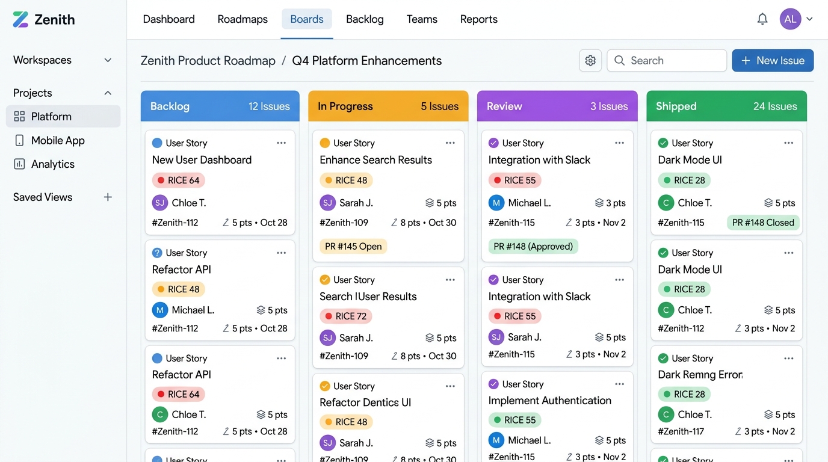This screenshot has width=828, height=462.
Task: Open the PR #148 (Approved) badge
Action: [533, 246]
